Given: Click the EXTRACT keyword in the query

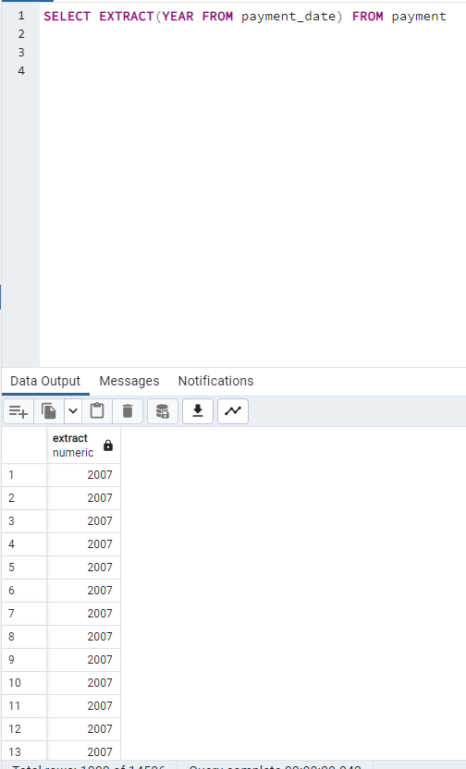Looking at the screenshot, I should (x=127, y=17).
